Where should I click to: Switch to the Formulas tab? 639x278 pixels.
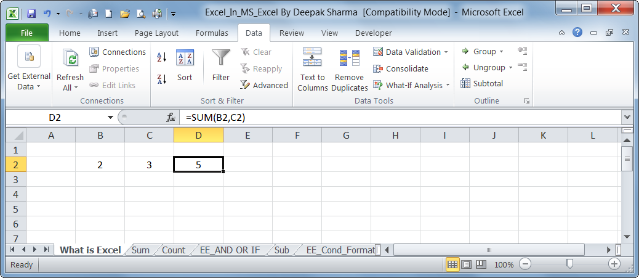212,33
